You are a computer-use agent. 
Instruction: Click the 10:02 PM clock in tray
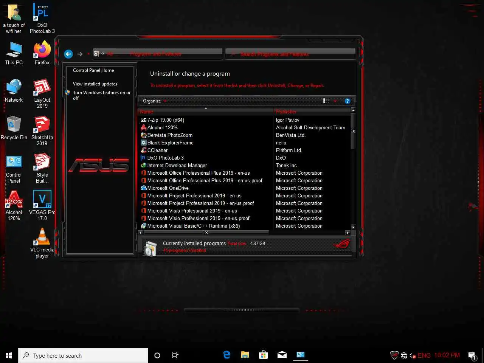(447, 355)
